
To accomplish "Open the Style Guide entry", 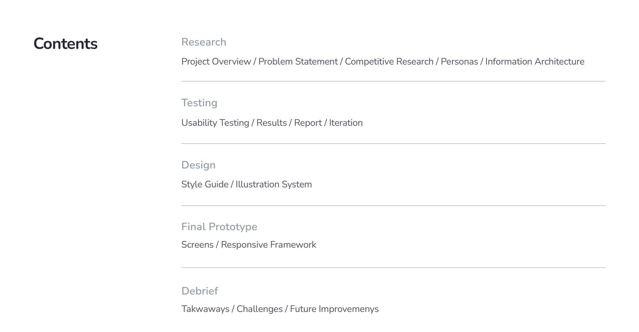I will [204, 185].
